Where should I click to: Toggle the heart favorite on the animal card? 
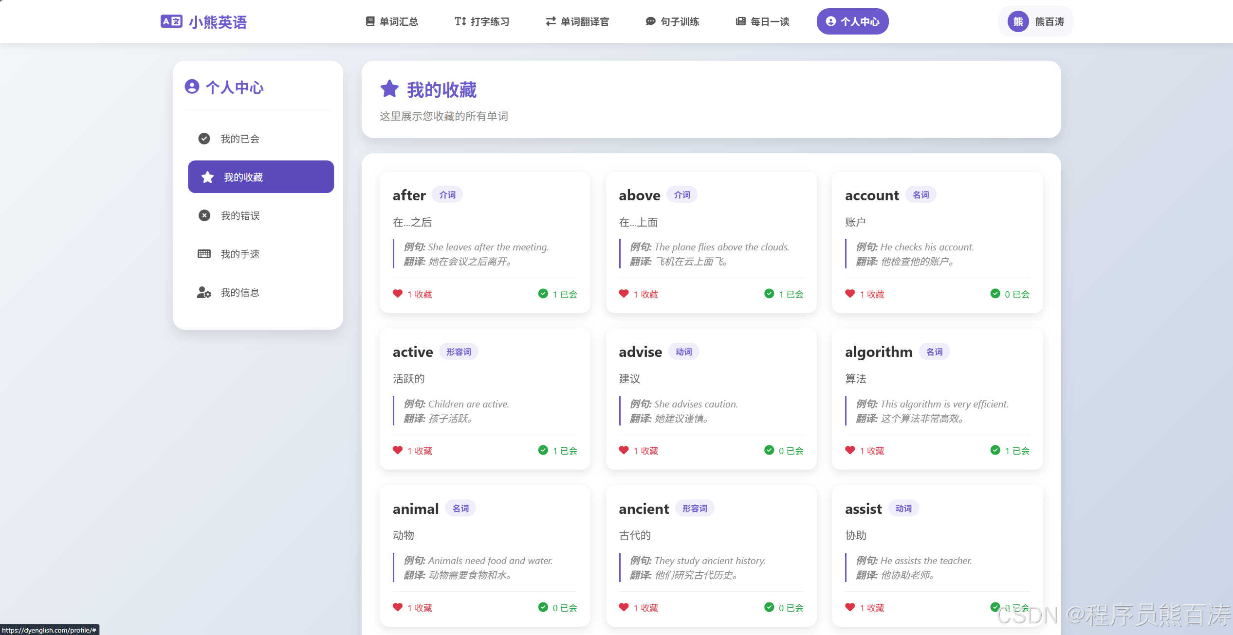coord(398,607)
